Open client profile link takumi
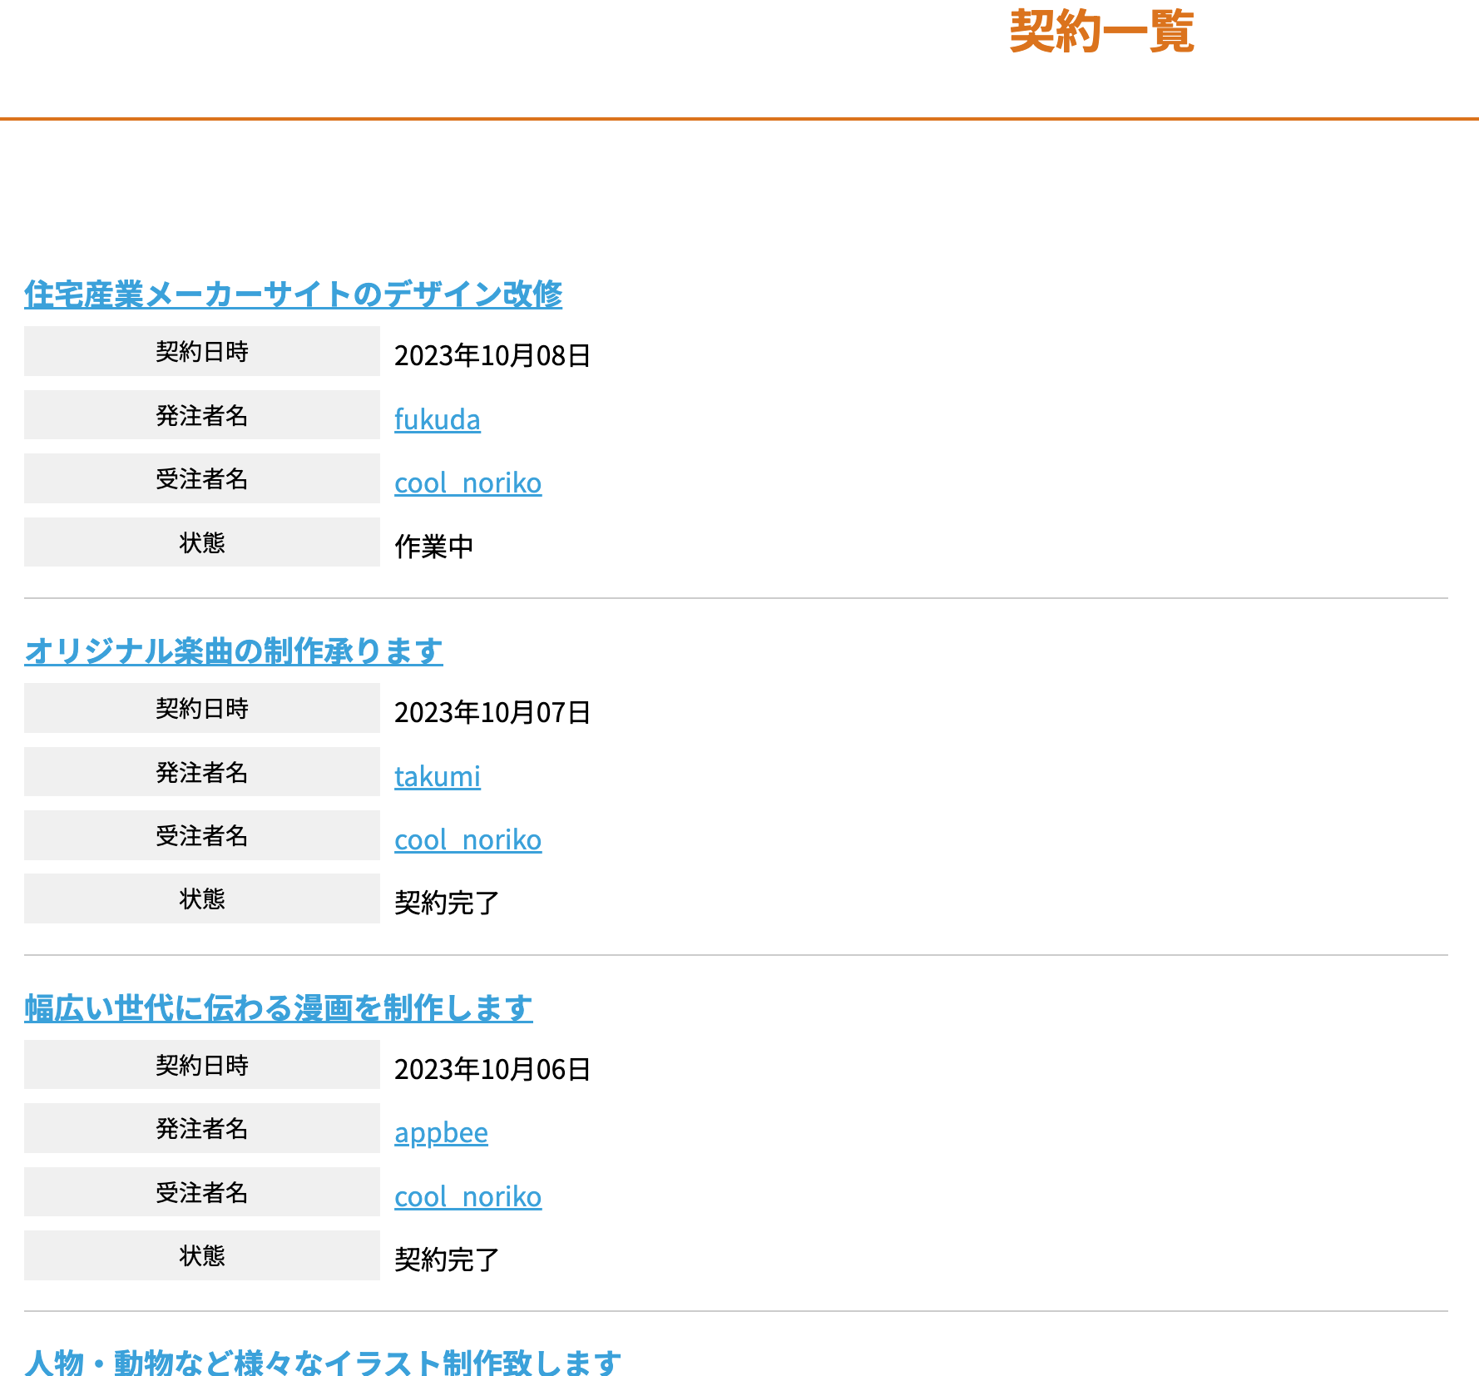 [x=437, y=776]
